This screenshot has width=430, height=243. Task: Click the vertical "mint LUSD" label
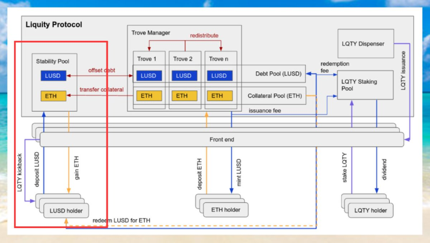coord(239,172)
